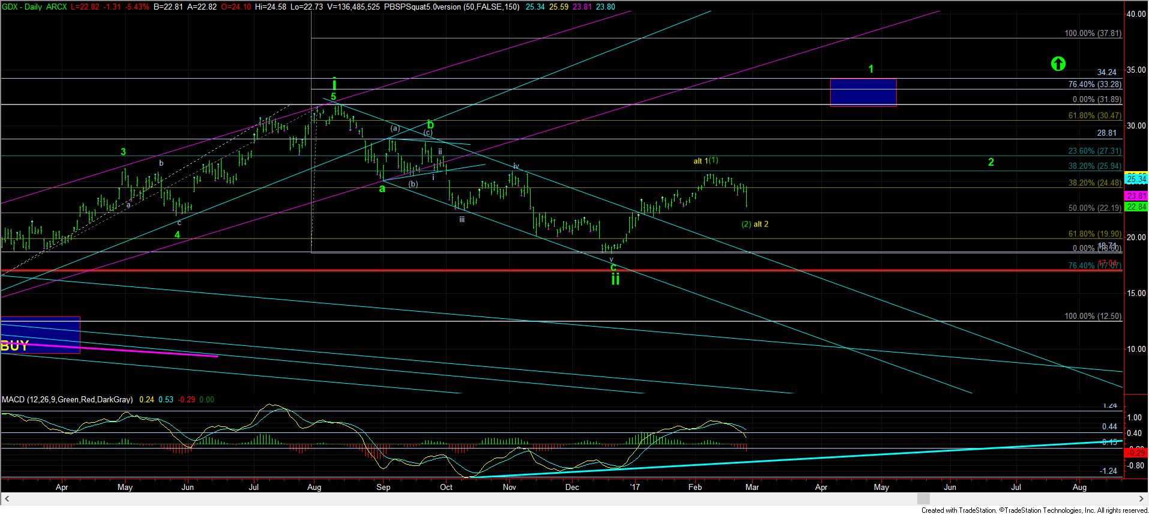
Task: Click the 61.80% (30.47) Fibonacci label
Action: pyautogui.click(x=1094, y=115)
